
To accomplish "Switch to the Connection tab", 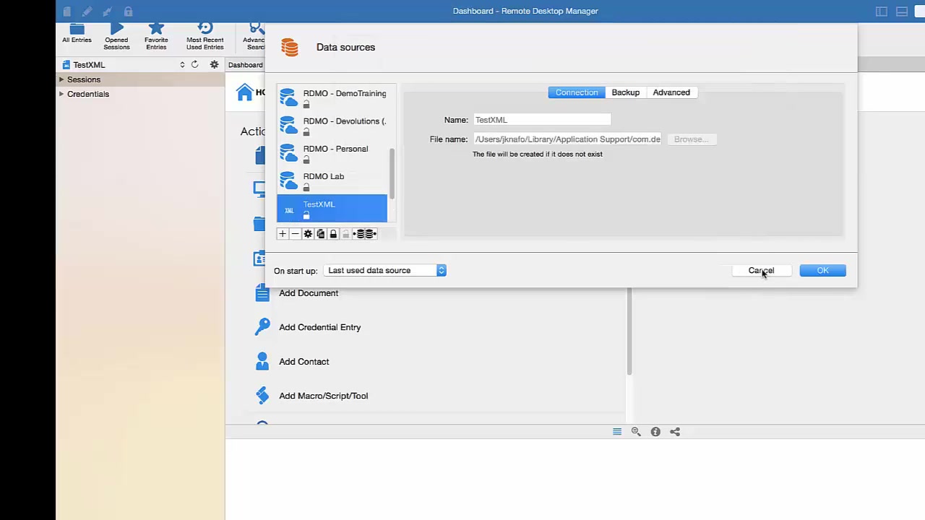I will (577, 92).
